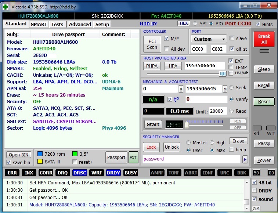Click the OFF acoustic button
This screenshot has height=213, width=278.
click(x=238, y=127)
